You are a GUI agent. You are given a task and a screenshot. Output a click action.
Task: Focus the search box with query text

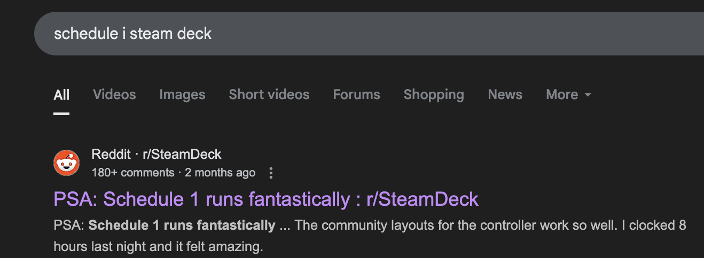coord(369,34)
